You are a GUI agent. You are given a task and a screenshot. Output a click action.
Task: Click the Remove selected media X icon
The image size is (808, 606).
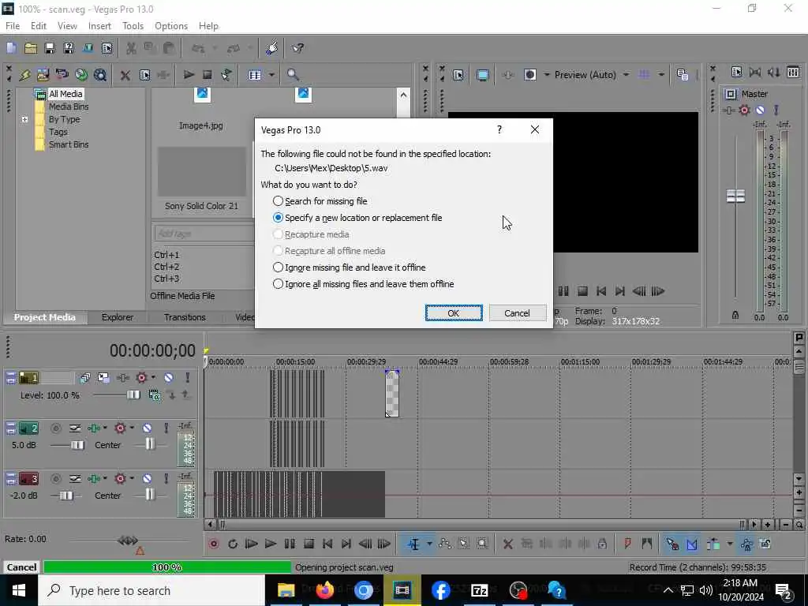125,75
